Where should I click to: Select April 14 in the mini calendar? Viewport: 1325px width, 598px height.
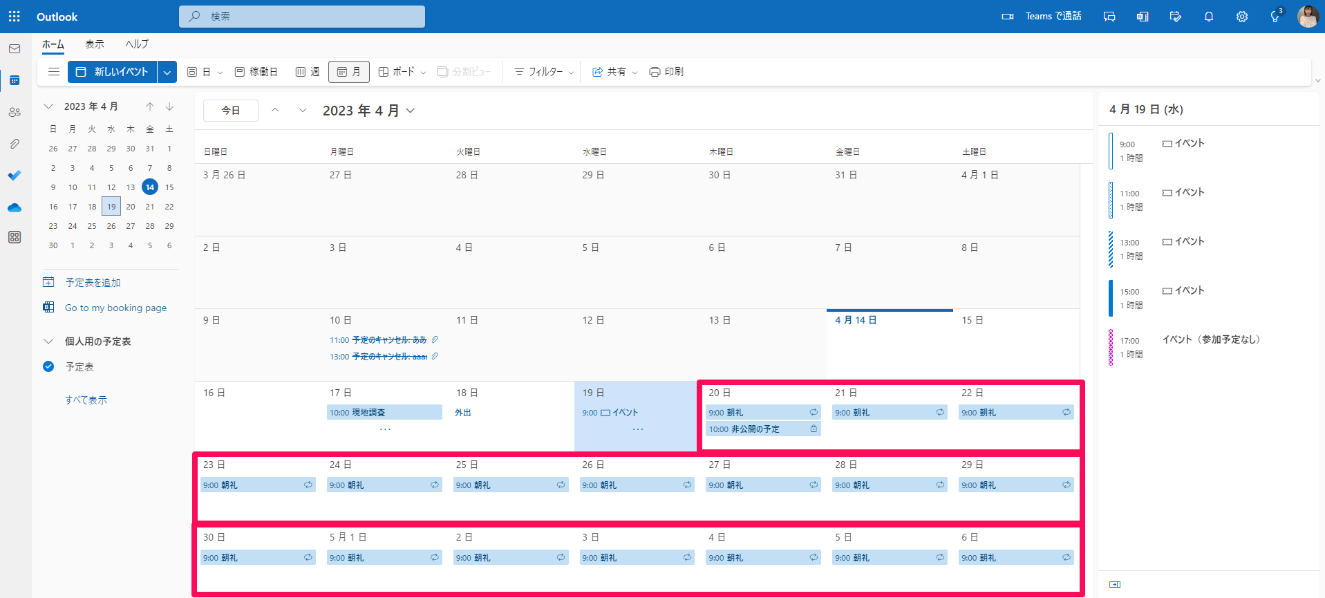click(150, 187)
